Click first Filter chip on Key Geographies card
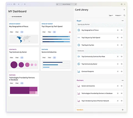 tap(11, 32)
